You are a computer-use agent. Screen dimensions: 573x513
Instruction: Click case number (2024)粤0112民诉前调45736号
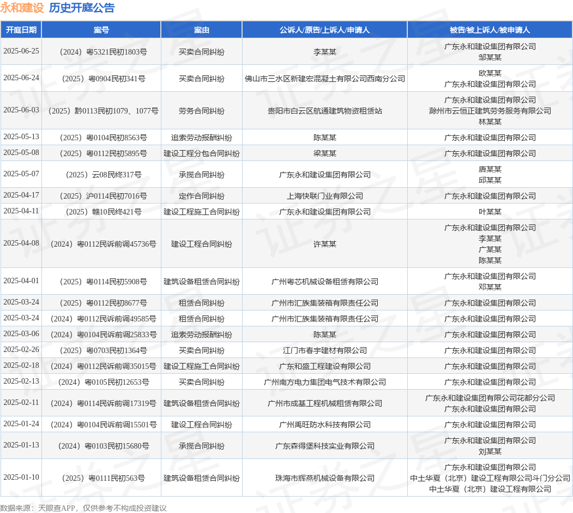[104, 244]
